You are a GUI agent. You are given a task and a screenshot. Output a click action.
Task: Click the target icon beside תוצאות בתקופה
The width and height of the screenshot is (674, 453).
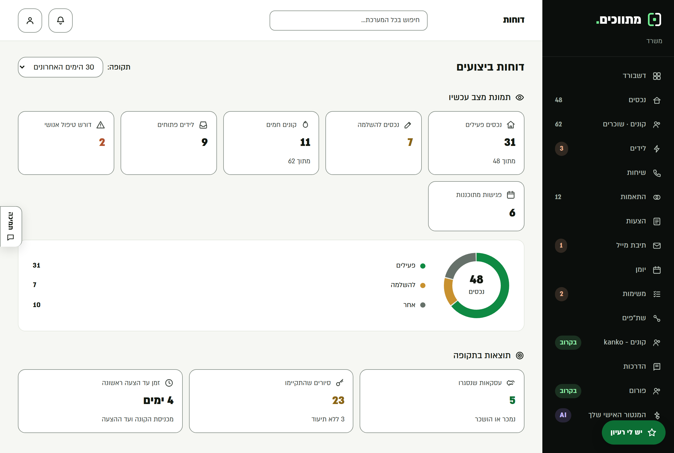pos(519,356)
